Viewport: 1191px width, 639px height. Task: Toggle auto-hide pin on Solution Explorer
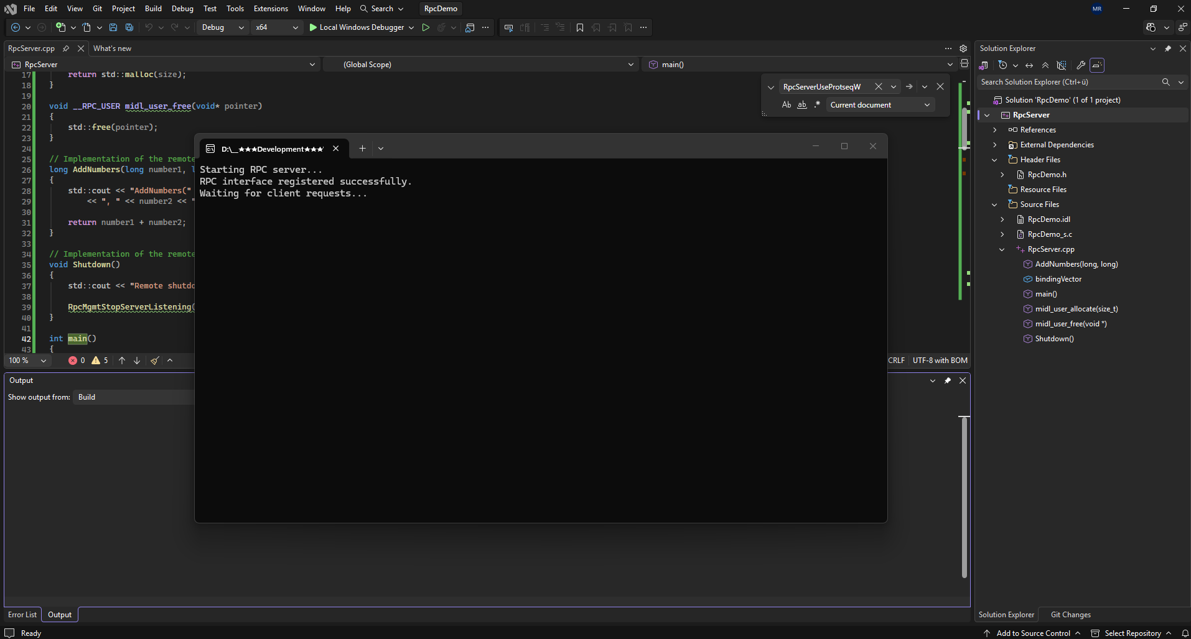point(1168,48)
